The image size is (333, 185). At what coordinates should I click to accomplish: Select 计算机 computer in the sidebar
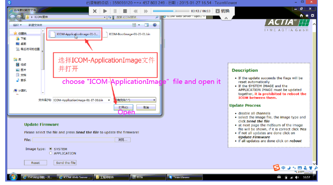point(20,90)
